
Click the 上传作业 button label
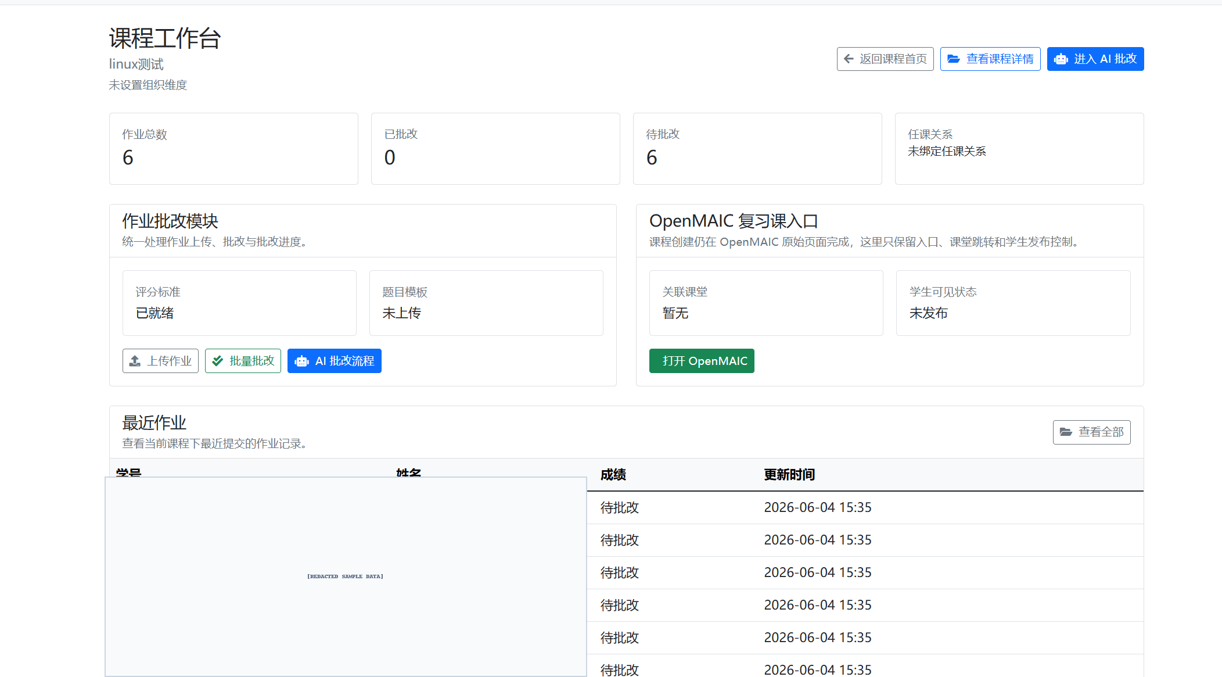click(169, 361)
